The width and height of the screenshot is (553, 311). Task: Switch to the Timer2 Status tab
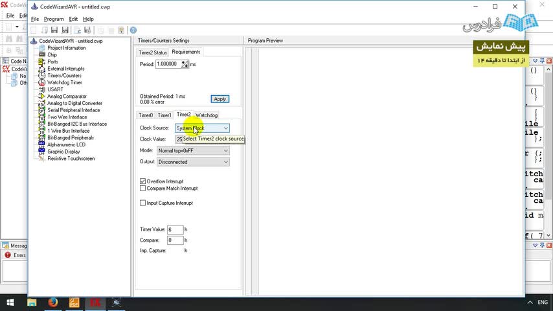pos(153,52)
